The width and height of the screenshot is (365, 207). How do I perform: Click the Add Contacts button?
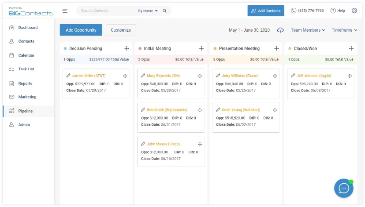point(266,11)
